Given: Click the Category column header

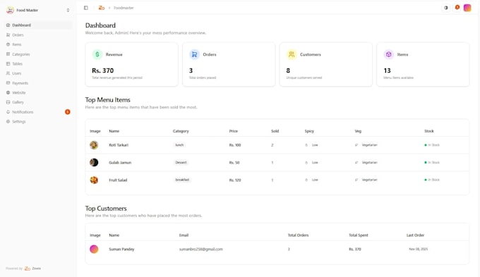Looking at the screenshot, I should [x=181, y=131].
